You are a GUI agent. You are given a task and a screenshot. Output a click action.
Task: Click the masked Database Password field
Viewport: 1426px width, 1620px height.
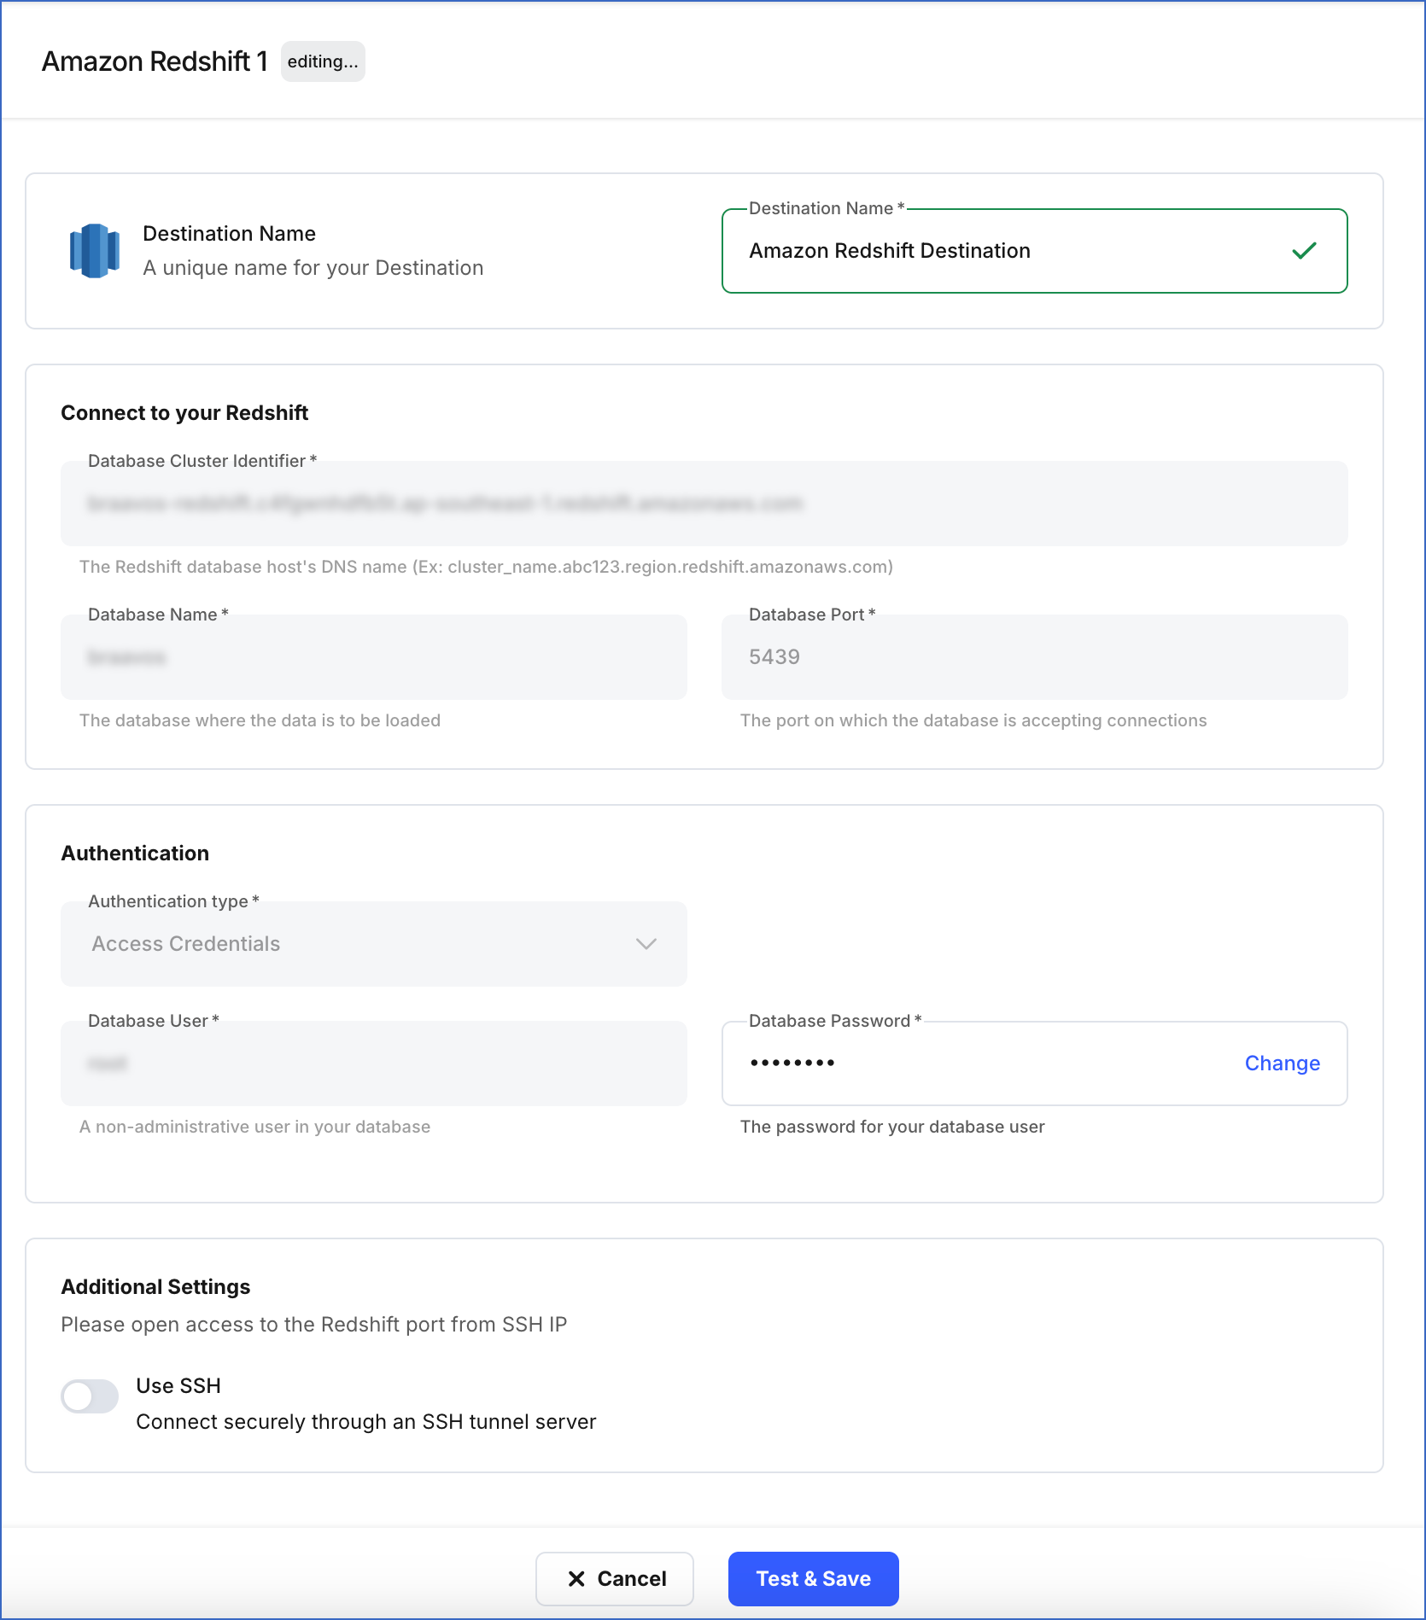tap(939, 1063)
